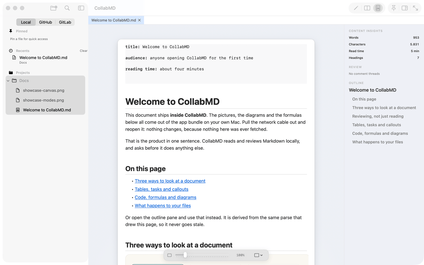Click the Headings count row

384,58
